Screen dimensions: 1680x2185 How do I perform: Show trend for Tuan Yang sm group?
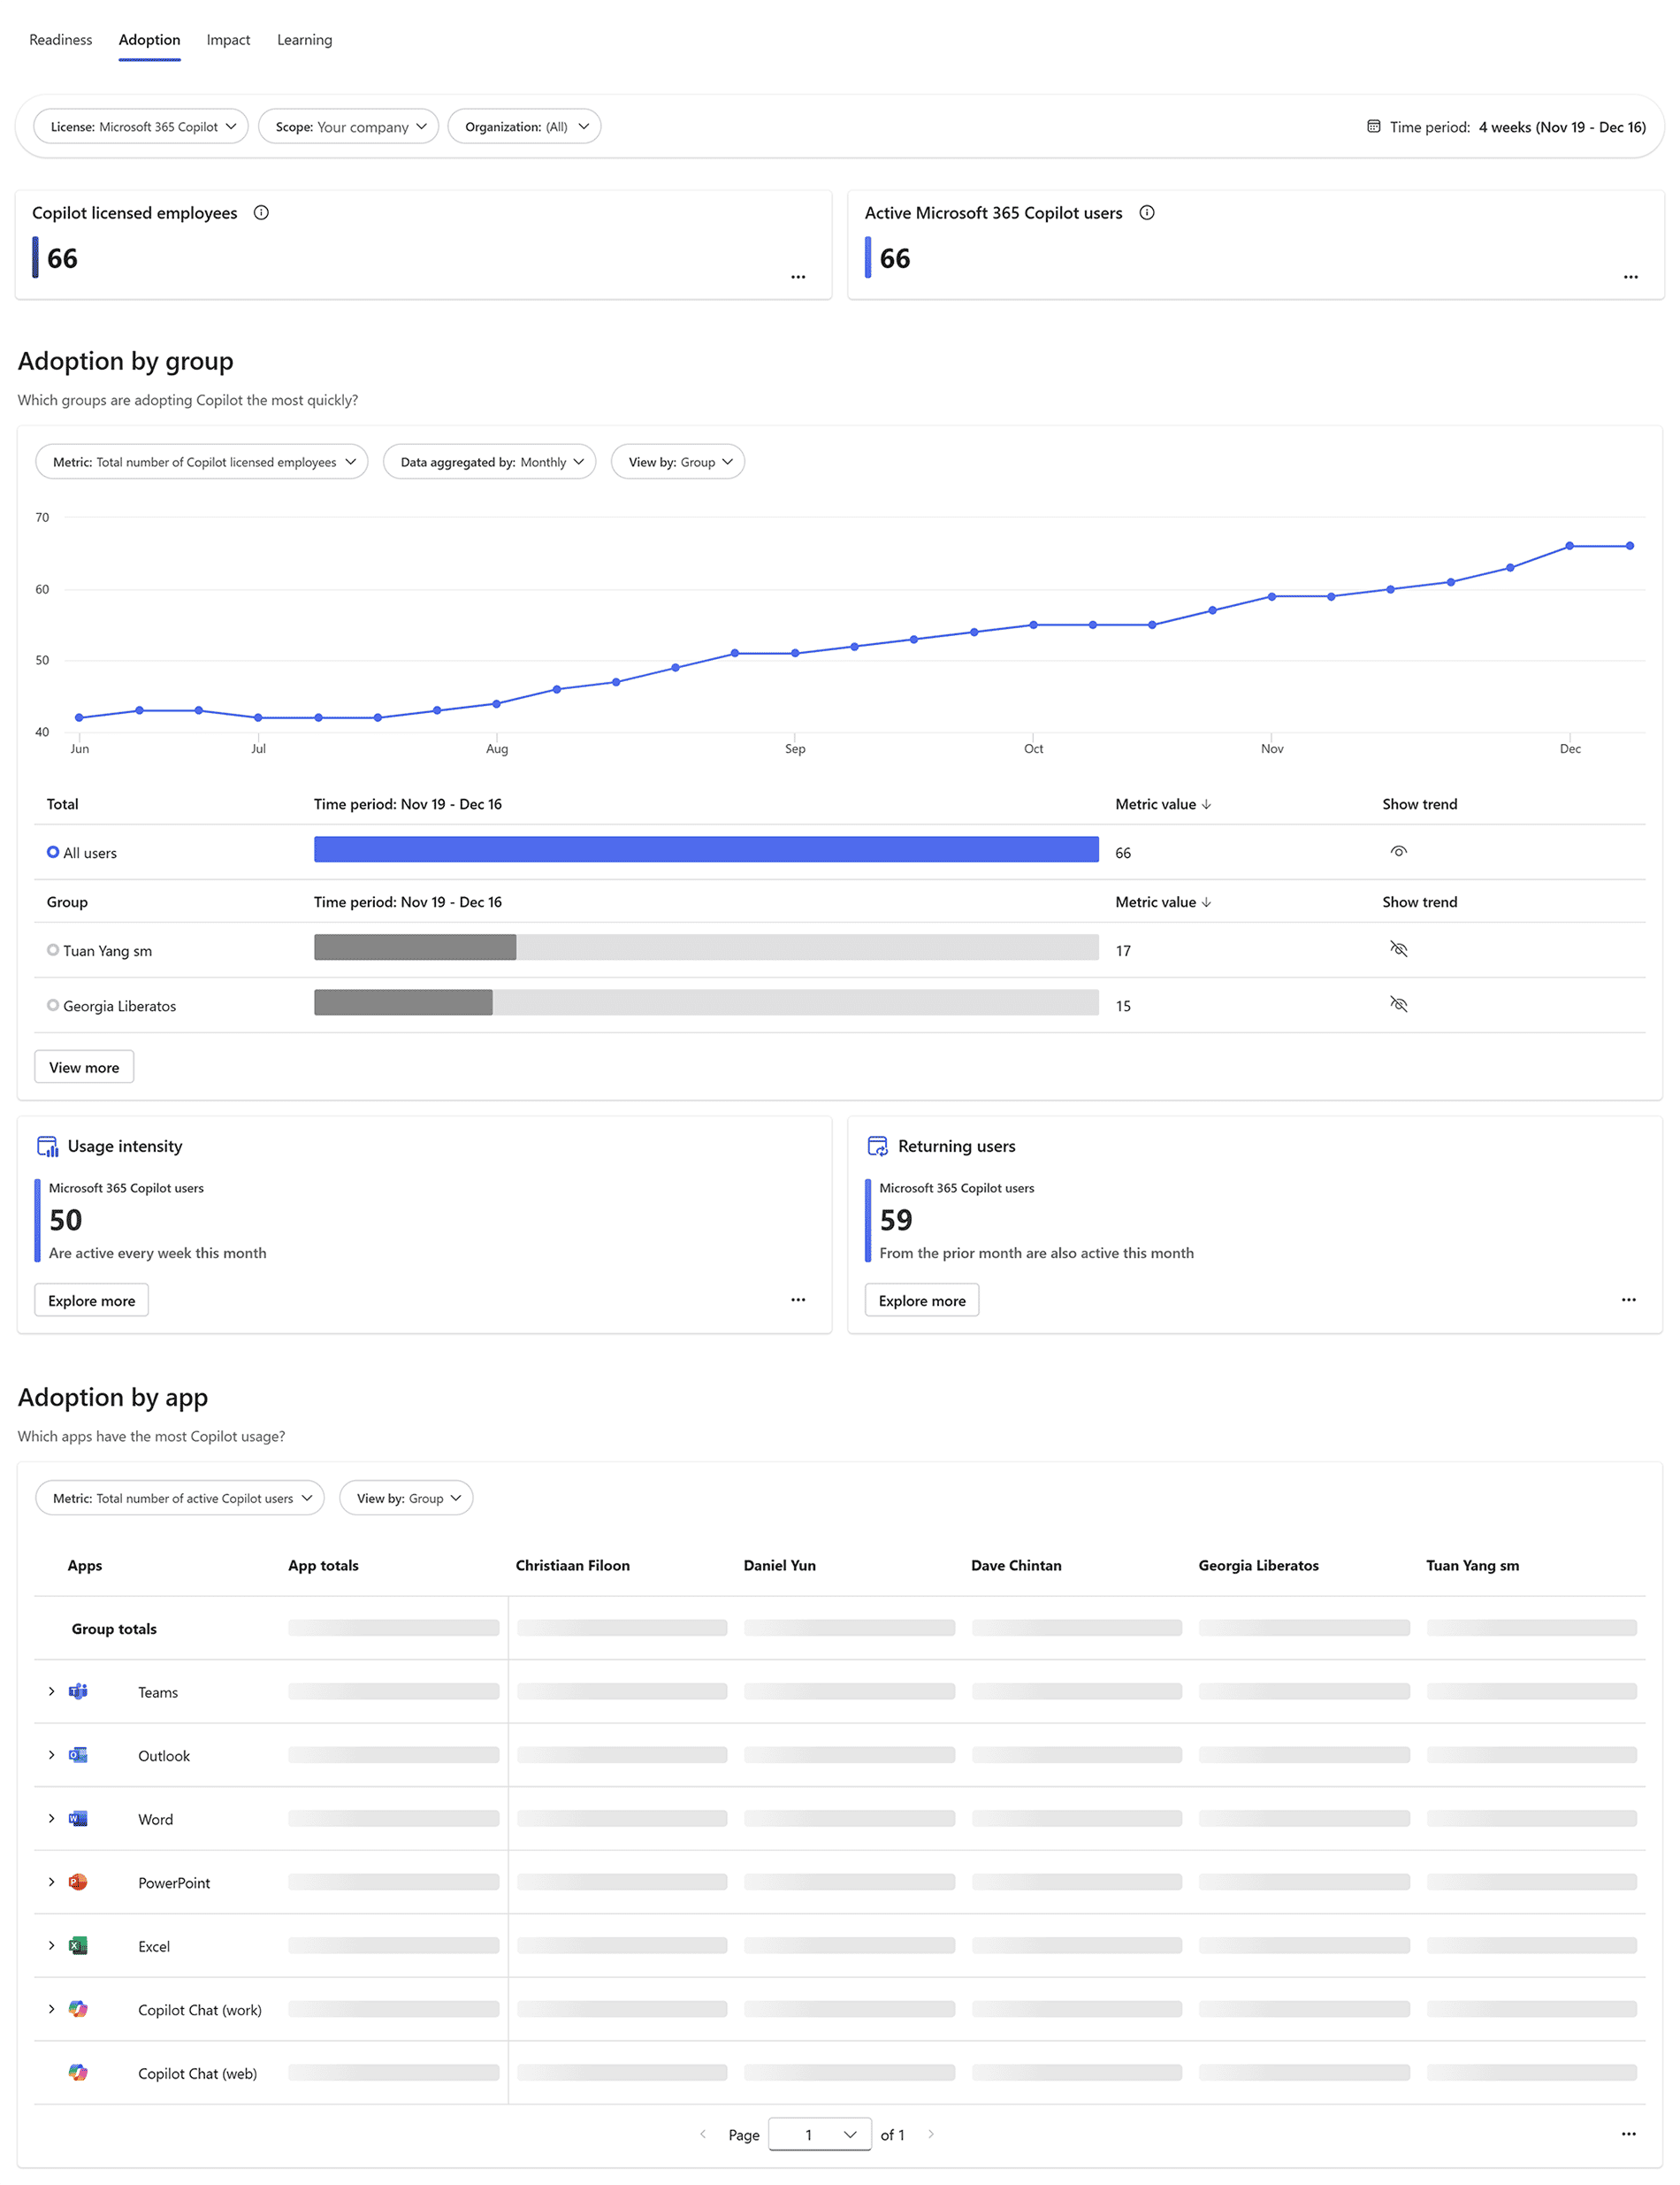1398,948
